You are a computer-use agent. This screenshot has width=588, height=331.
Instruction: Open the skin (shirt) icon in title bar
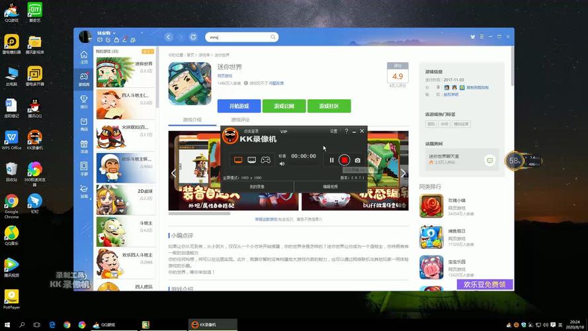[472, 37]
